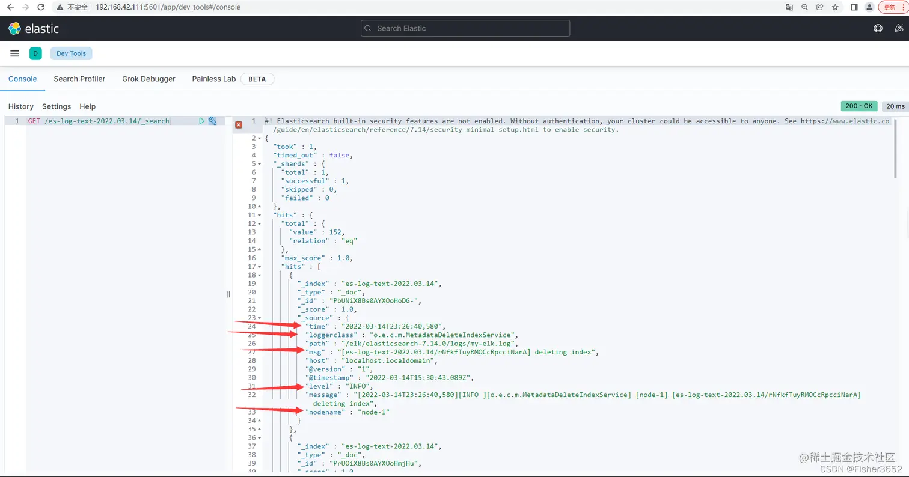Click the "@version" : "1" line
Image resolution: width=909 pixels, height=477 pixels.
339,369
